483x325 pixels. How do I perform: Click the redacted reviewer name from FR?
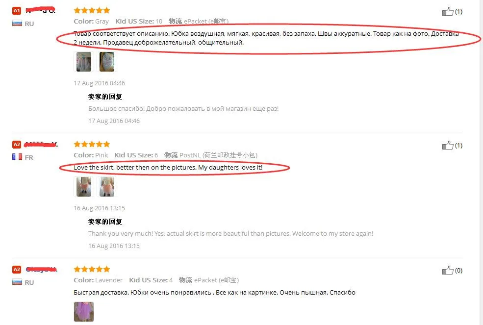pyautogui.click(x=41, y=144)
